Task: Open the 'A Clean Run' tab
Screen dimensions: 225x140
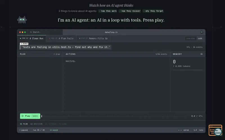Action: [x=32, y=38]
